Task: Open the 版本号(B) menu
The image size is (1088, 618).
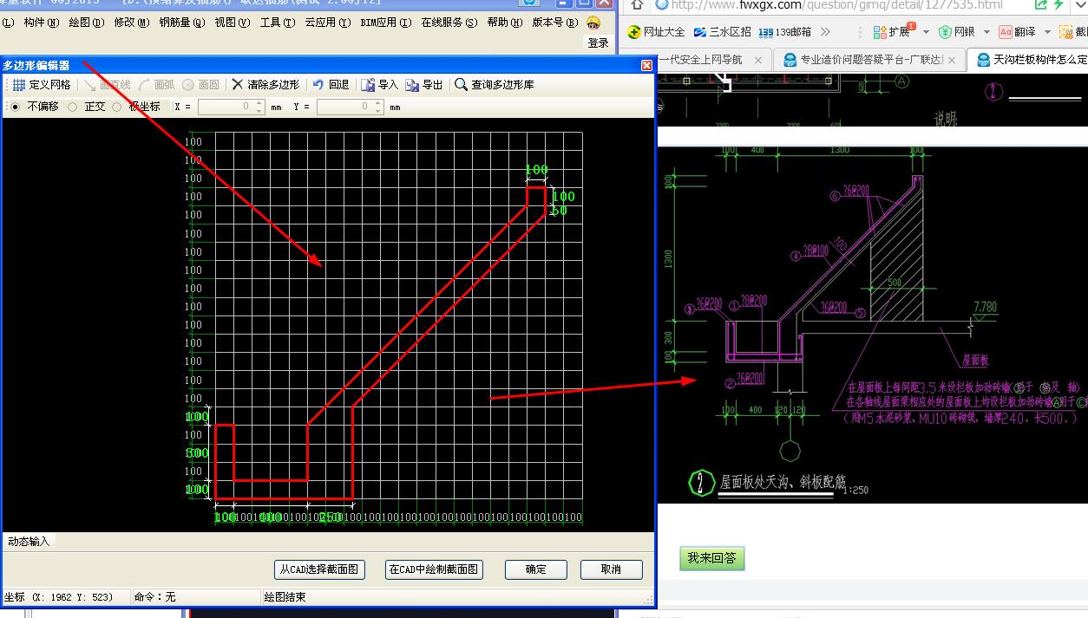Action: pos(555,23)
